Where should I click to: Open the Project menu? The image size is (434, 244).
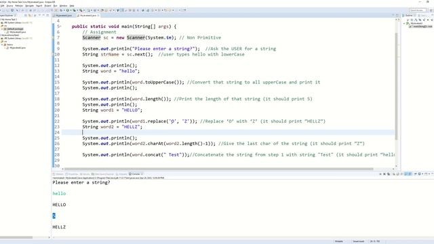pos(48,6)
